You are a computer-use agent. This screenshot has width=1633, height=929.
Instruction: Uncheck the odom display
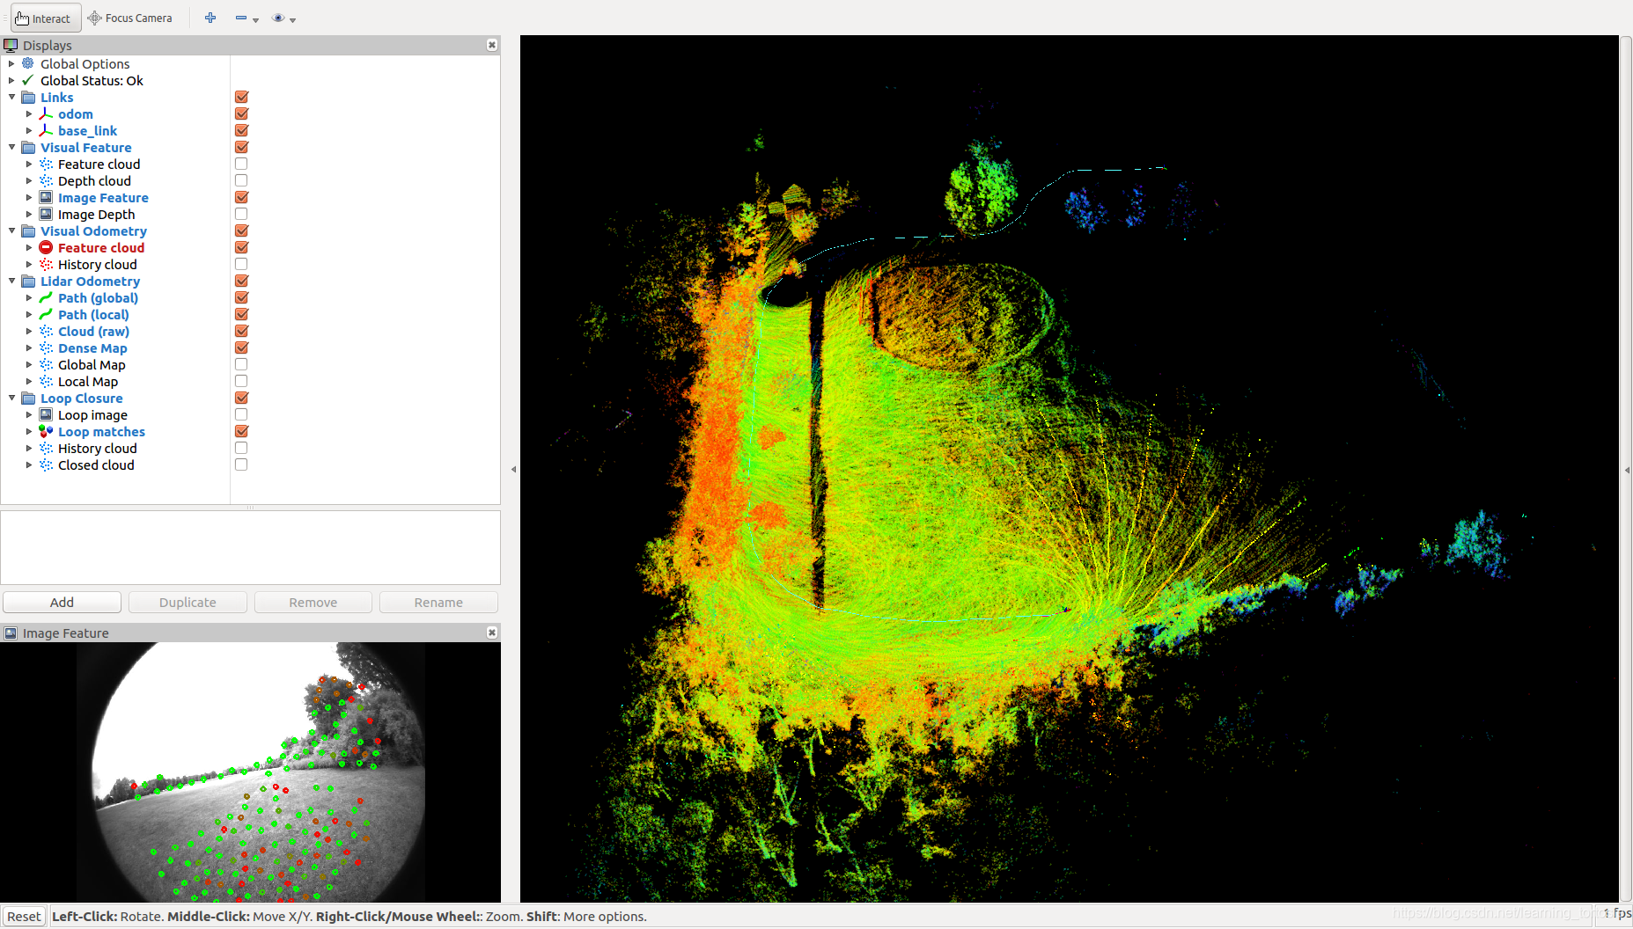(241, 113)
